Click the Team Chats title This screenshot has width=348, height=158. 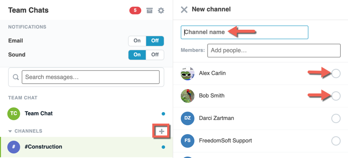point(29,10)
